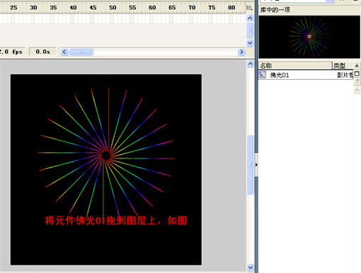Click the stage vertical scrollbar thumb
Viewport: 361px width, 273px height.
(251, 165)
